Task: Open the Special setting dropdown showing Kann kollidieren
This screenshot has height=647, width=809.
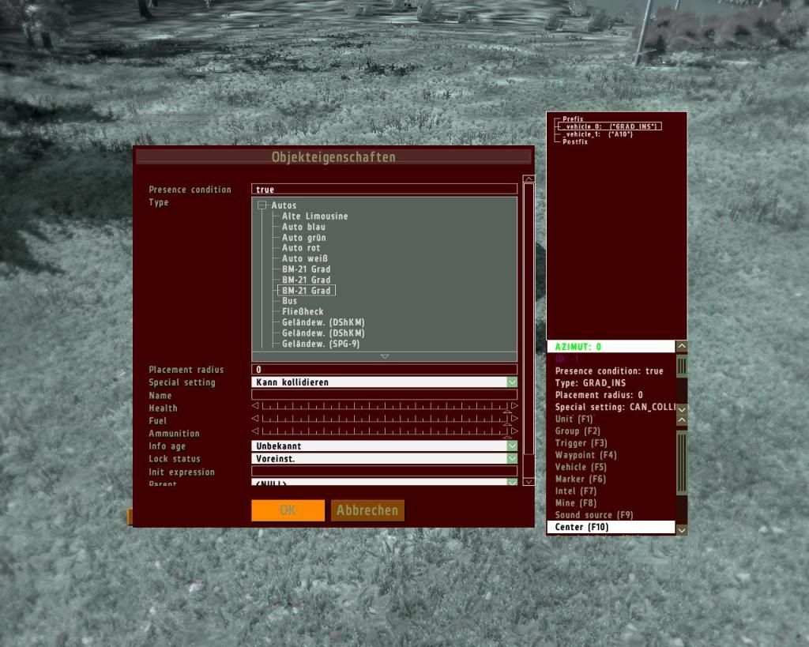Action: pyautogui.click(x=383, y=382)
